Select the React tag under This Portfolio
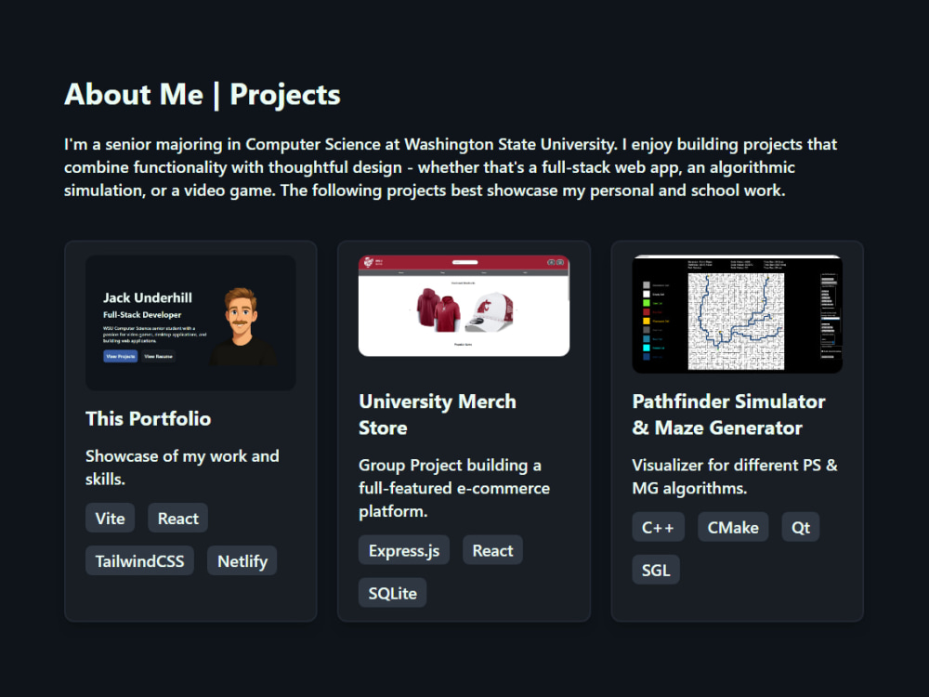Image resolution: width=929 pixels, height=697 pixels. [177, 518]
